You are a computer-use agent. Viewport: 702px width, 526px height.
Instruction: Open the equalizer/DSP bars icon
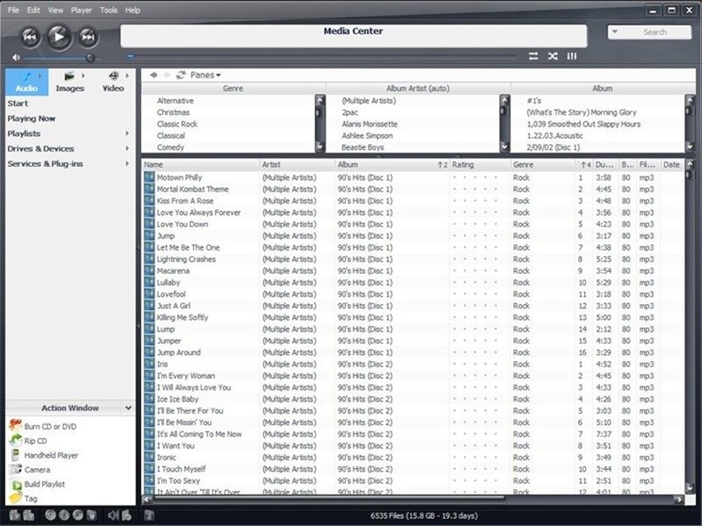click(x=572, y=56)
